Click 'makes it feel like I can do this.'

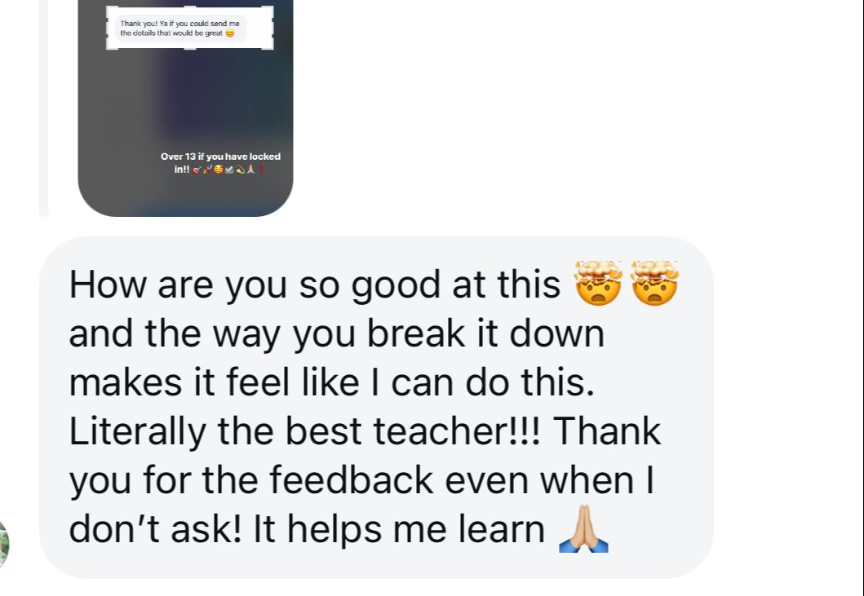(x=332, y=383)
